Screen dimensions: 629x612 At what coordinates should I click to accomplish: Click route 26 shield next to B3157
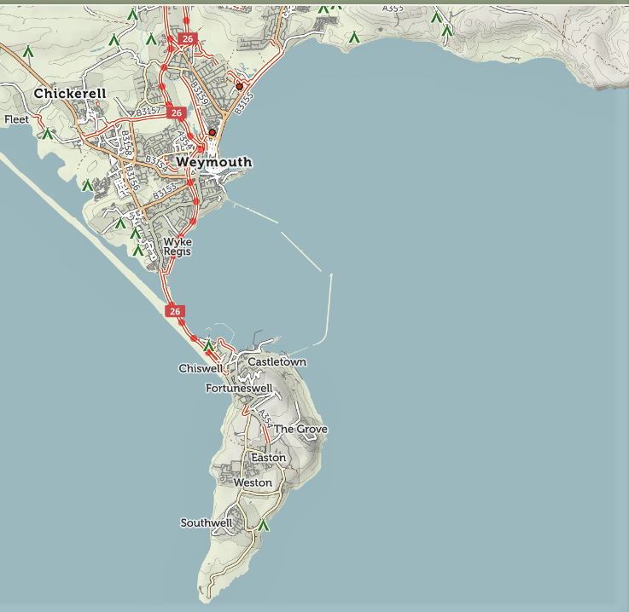[x=177, y=113]
